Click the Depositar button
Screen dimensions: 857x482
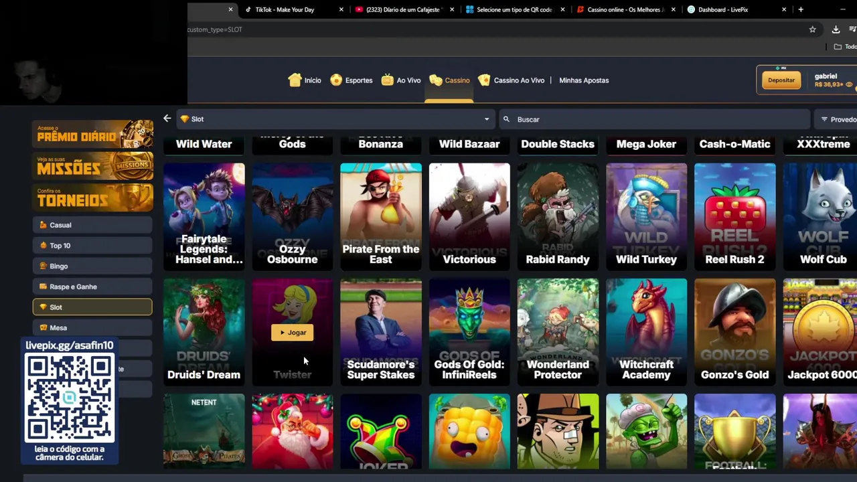click(x=781, y=80)
